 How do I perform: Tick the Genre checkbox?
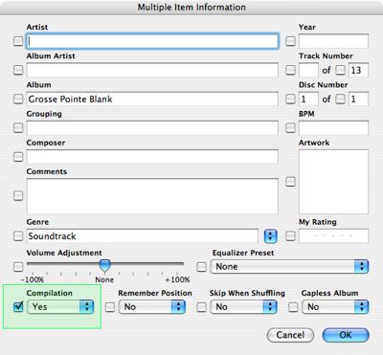[x=18, y=236]
